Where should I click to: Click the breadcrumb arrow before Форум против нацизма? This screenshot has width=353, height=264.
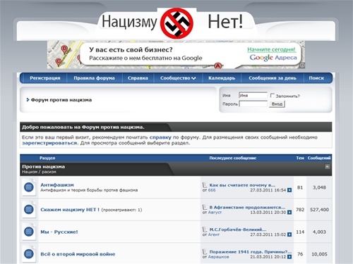tap(28, 100)
